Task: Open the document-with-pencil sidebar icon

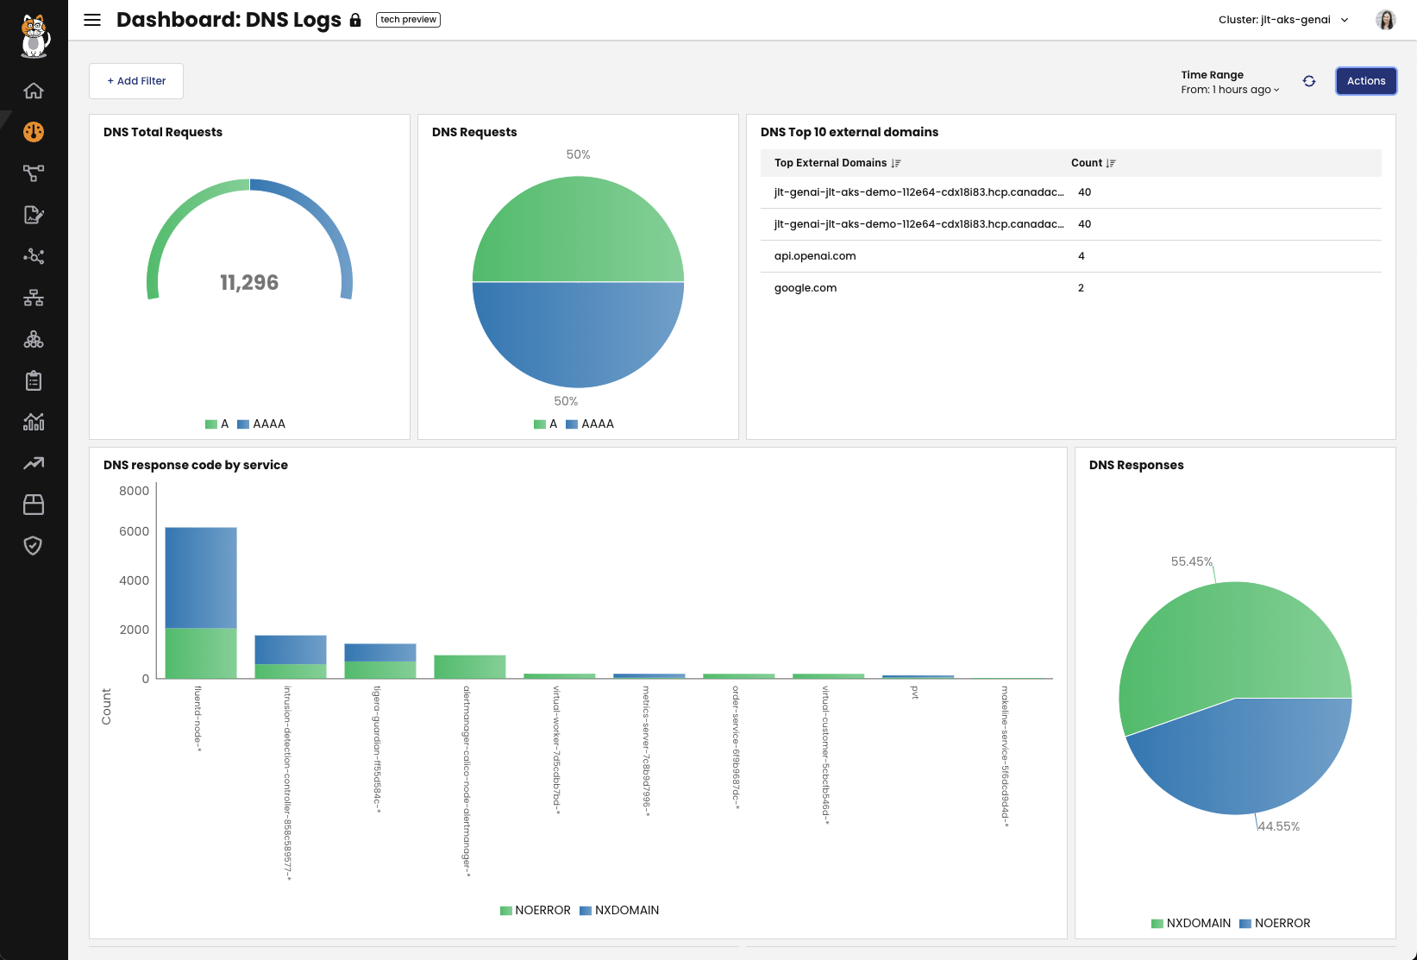Action: [34, 215]
